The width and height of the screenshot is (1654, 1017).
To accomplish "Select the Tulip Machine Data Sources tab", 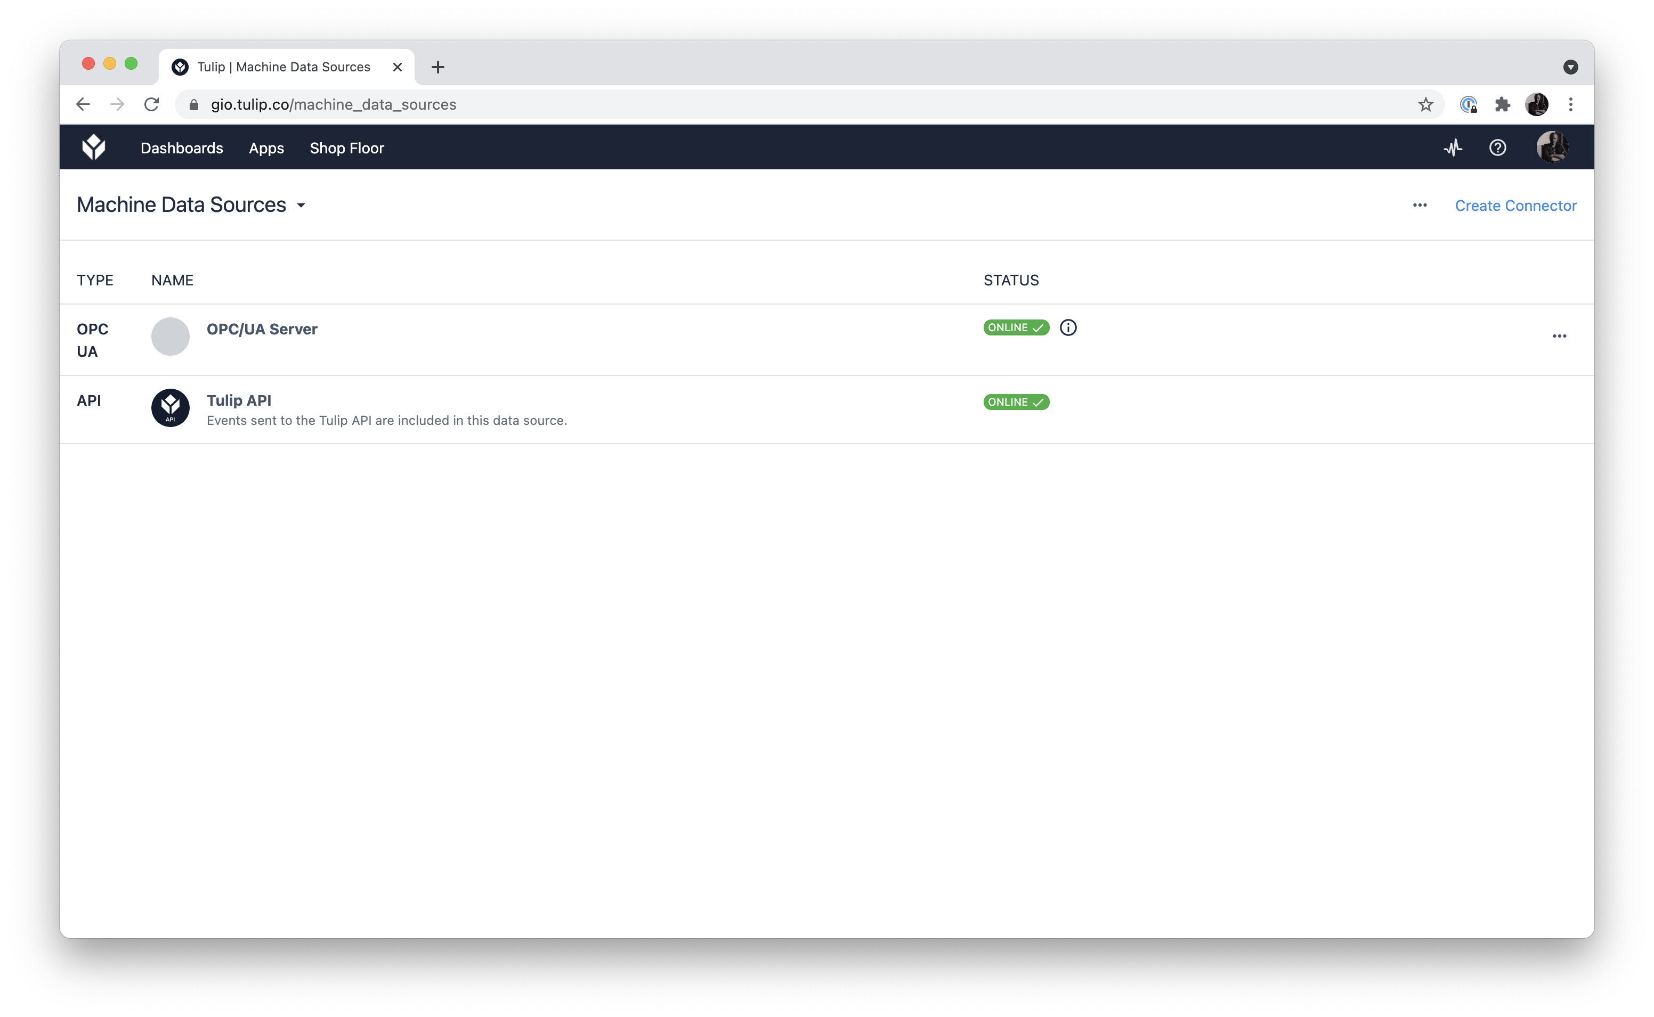I will 286,67.
